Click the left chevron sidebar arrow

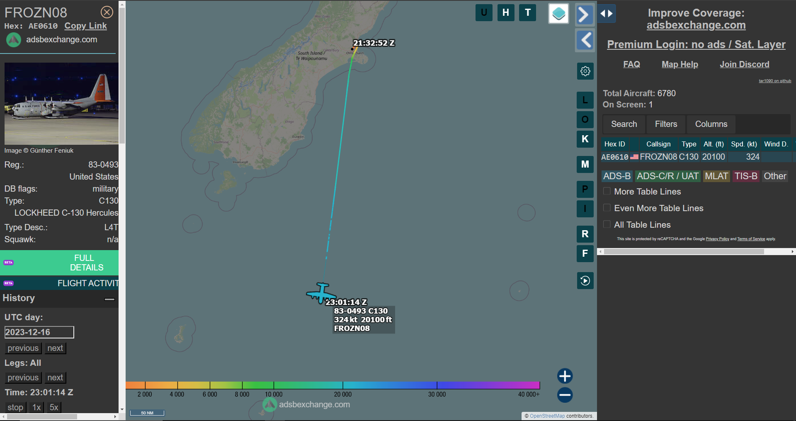tap(585, 40)
